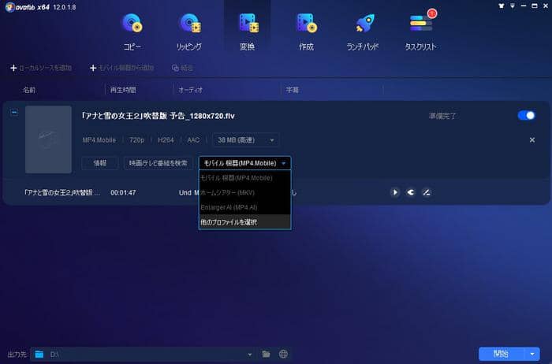Choose Enlarger AI (MP4.AI) profile option
Image resolution: width=552 pixels, height=364 pixels.
[x=245, y=207]
